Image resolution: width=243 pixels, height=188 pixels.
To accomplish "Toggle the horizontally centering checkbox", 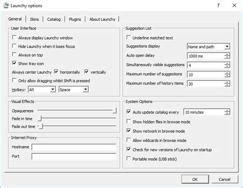I will click(56, 71).
